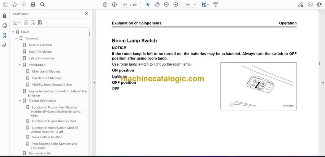Select the Product Information bookmark
Image resolution: width=325 pixels, height=157 pixels.
tap(42, 101)
